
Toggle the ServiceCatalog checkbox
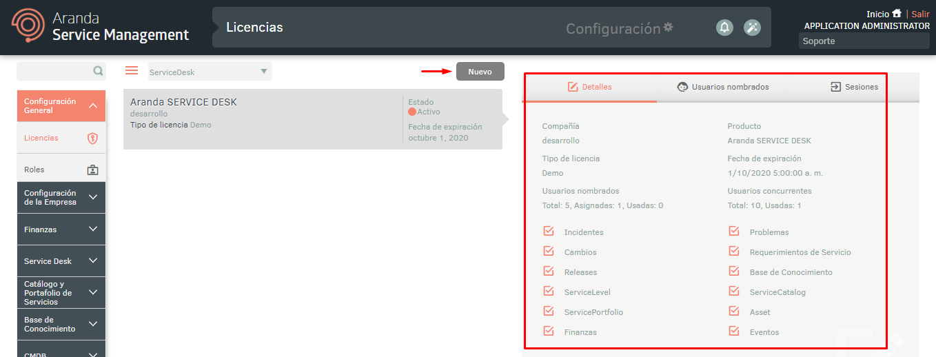(734, 292)
